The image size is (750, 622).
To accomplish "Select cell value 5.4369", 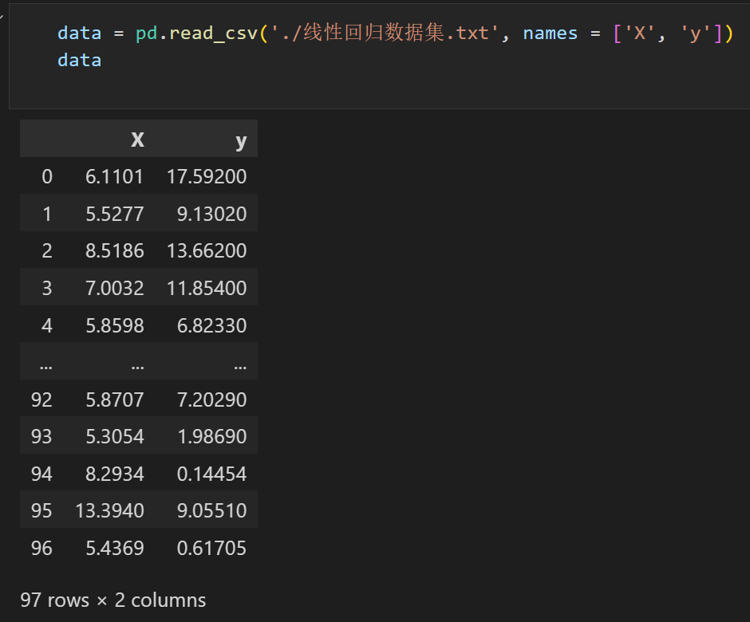I will pos(115,548).
